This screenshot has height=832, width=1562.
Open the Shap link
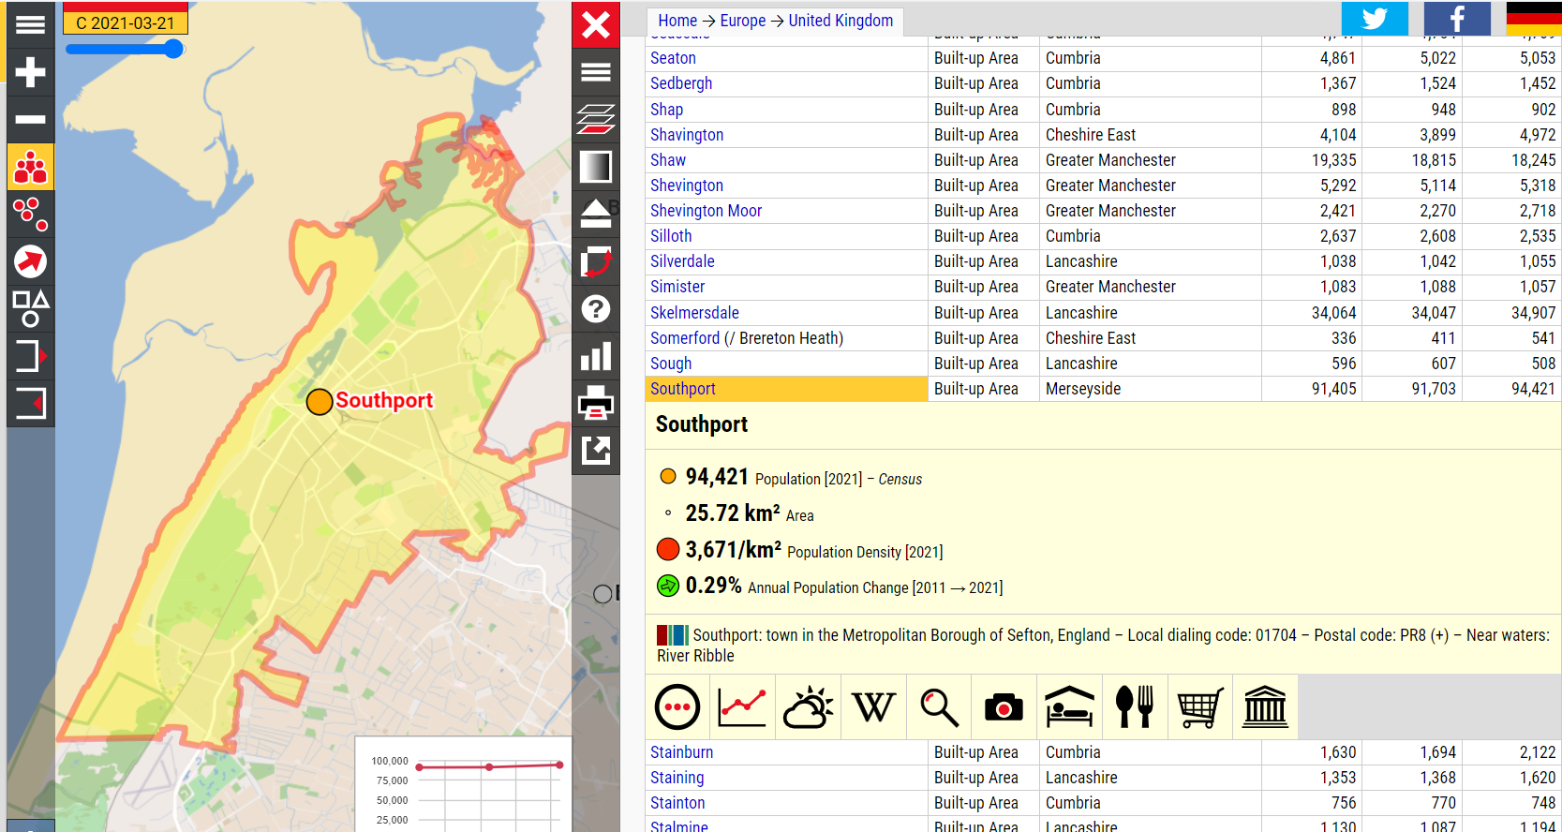pos(666,110)
